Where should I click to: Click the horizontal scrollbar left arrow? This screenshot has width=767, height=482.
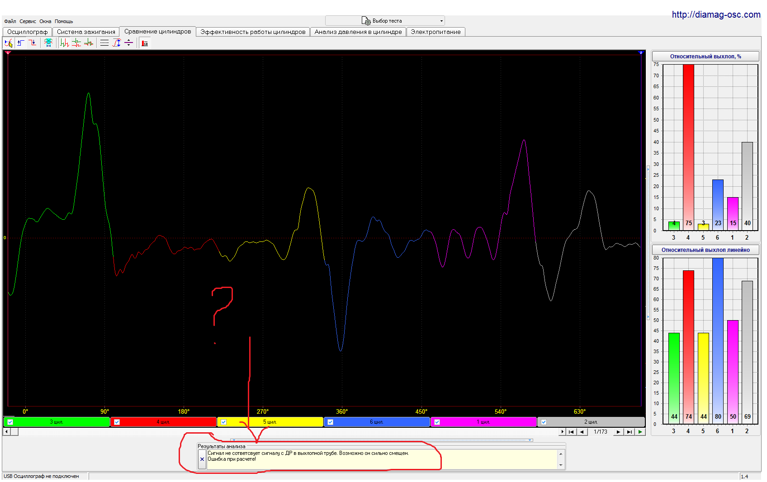(6, 432)
